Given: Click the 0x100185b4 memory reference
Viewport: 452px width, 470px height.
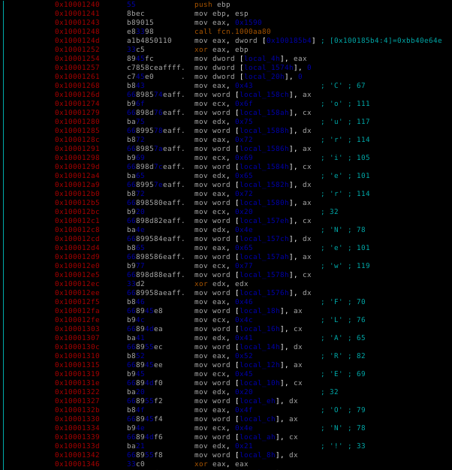Looking at the screenshot, I should (289, 41).
